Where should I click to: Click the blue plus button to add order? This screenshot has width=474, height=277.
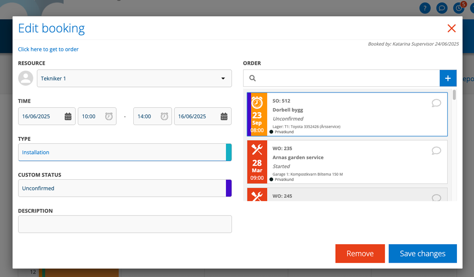point(448,78)
